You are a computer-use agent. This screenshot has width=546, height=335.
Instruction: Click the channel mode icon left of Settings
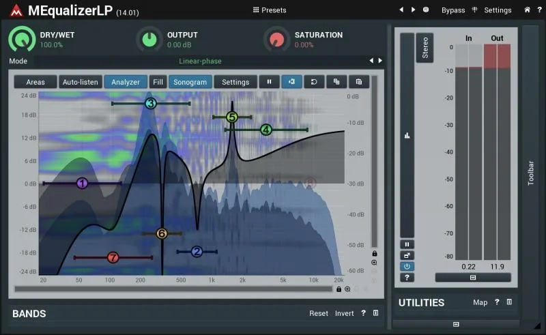(x=474, y=10)
